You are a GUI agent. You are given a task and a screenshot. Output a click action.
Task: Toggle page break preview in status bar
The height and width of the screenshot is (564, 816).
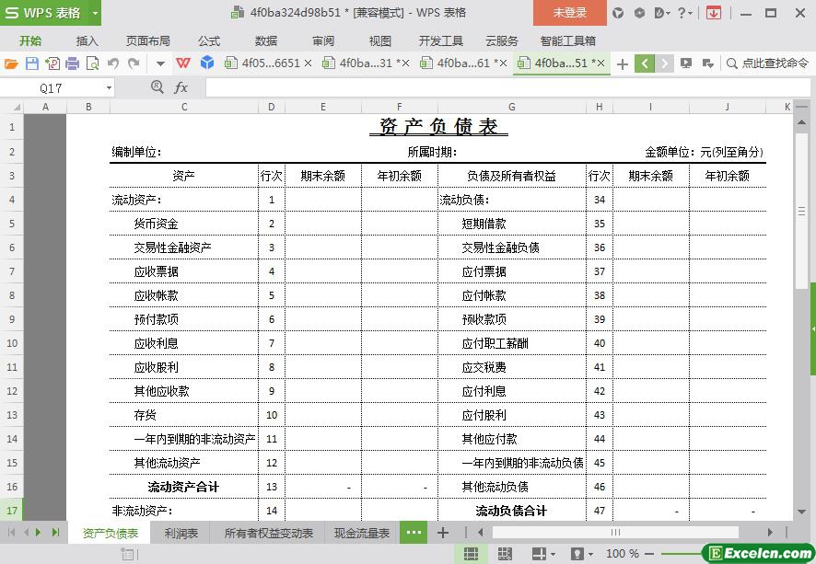pyautogui.click(x=504, y=554)
